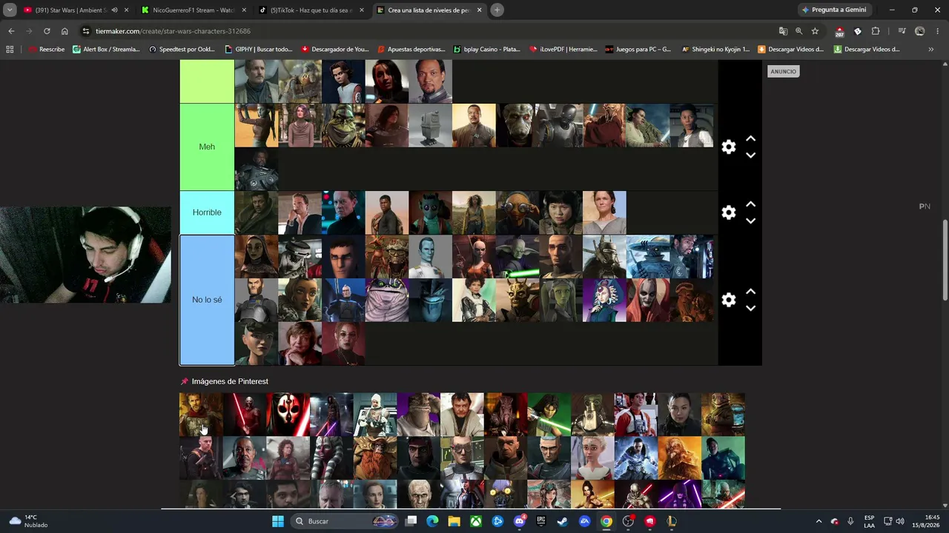This screenshot has height=533, width=949.
Task: Move the Meh tier down with its arrow
Action: (x=750, y=155)
